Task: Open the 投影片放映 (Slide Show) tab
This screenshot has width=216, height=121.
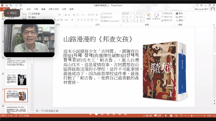Action: coord(53,9)
